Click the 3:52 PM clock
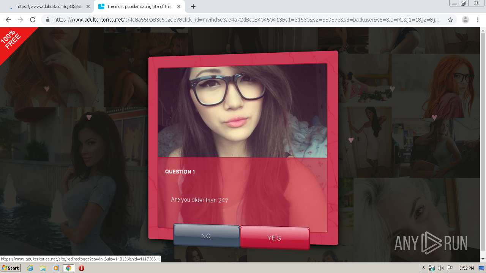 click(x=466, y=268)
